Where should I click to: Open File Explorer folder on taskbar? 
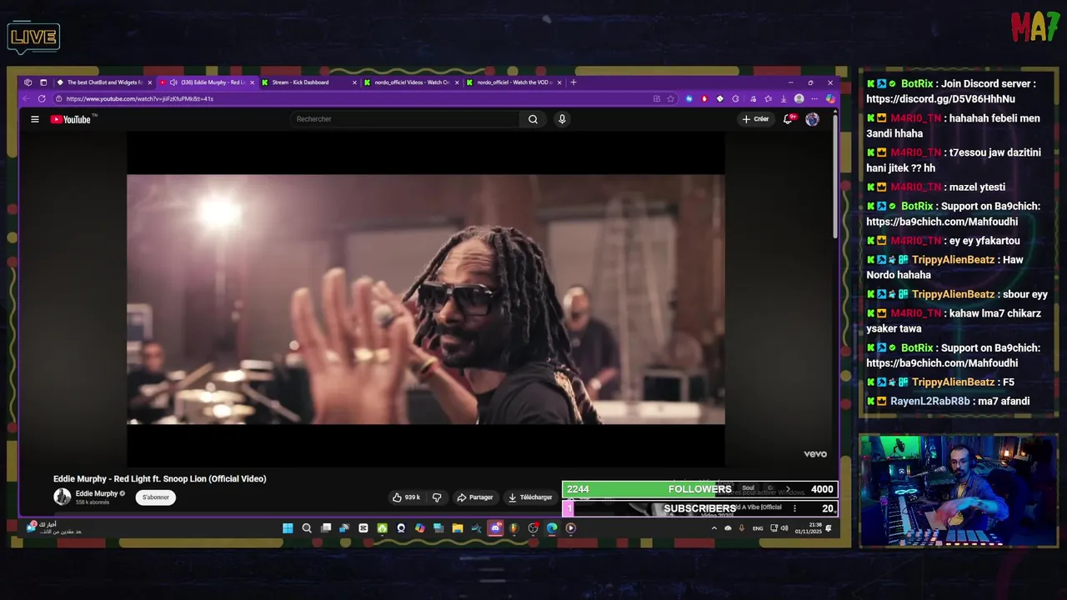coord(458,528)
